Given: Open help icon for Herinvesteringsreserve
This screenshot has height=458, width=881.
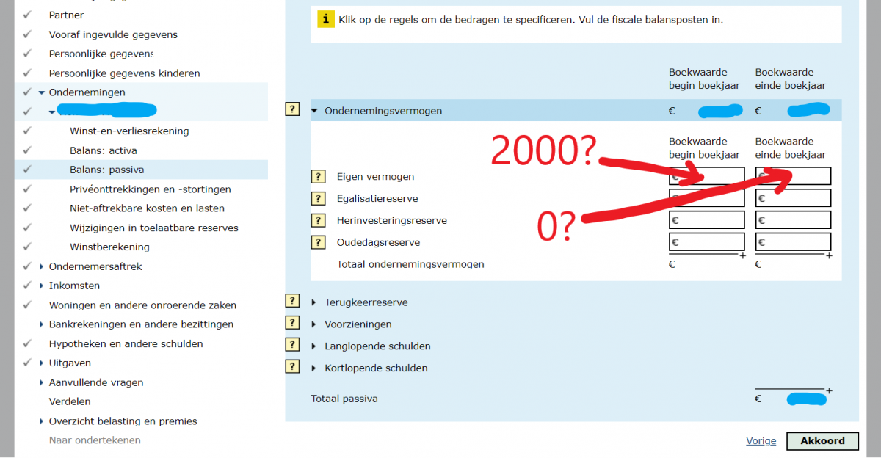Looking at the screenshot, I should click(x=318, y=221).
